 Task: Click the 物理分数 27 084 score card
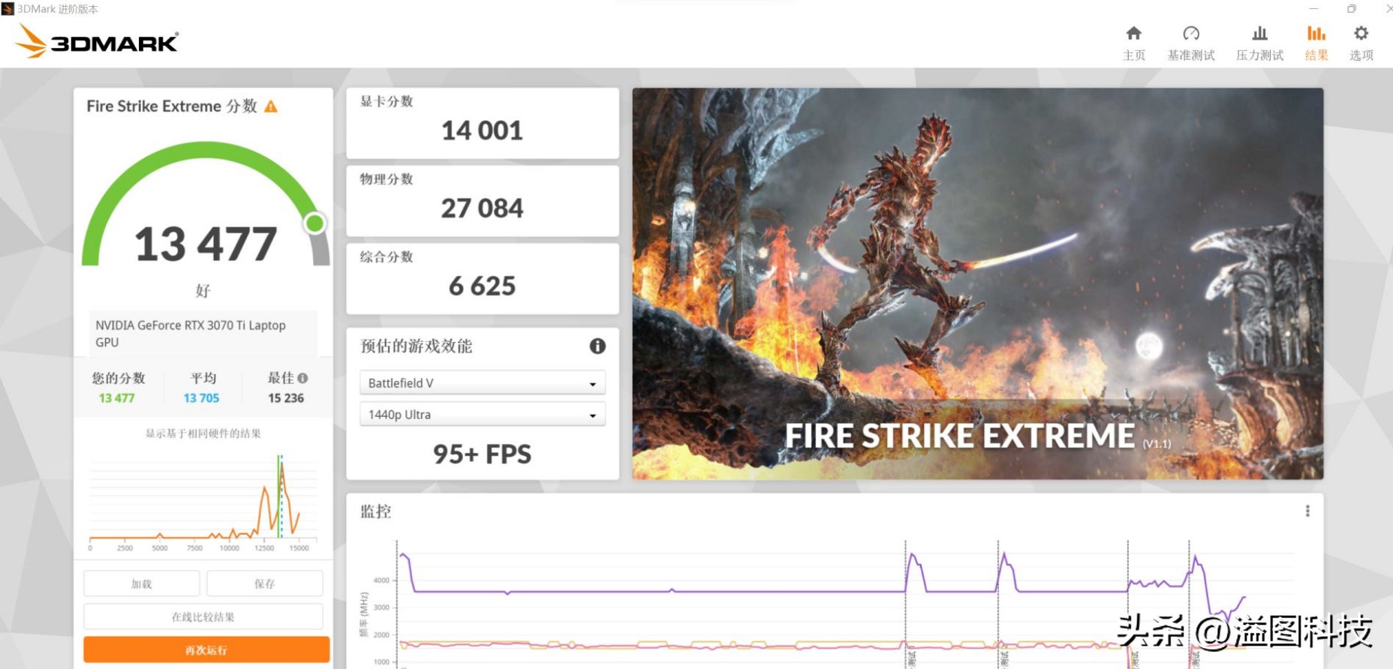click(x=482, y=201)
